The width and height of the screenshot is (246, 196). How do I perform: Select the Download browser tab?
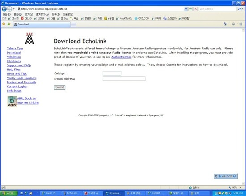pos(42,24)
